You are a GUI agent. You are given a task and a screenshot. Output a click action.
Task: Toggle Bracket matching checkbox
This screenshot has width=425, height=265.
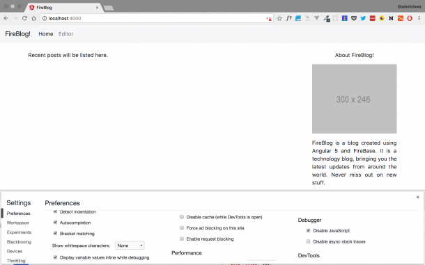(x=55, y=233)
